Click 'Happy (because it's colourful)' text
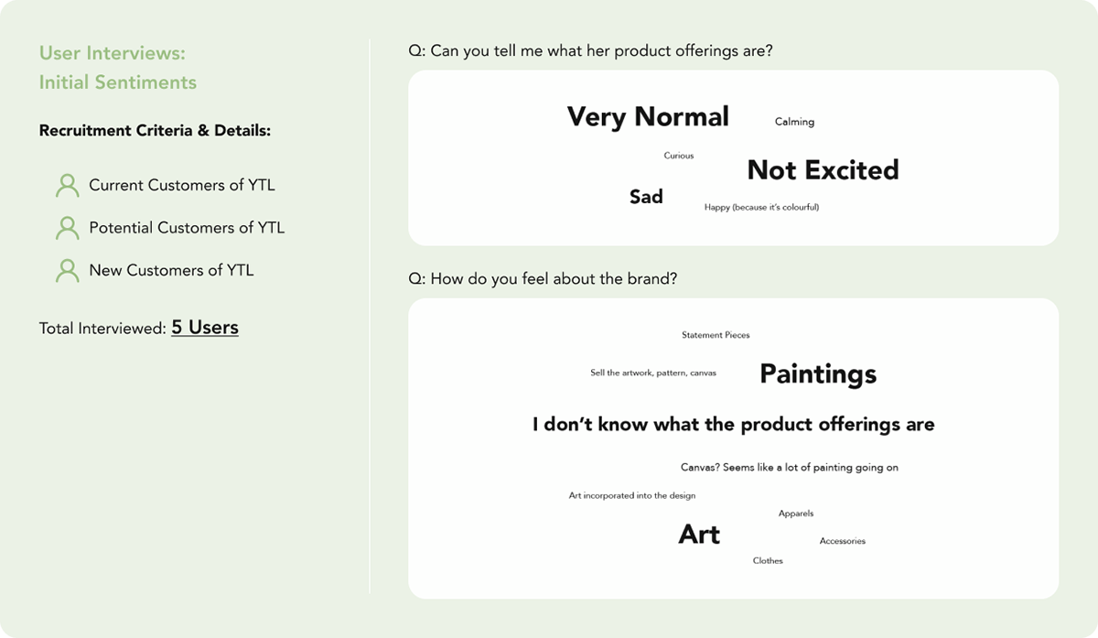Image resolution: width=1098 pixels, height=638 pixels. click(x=761, y=207)
